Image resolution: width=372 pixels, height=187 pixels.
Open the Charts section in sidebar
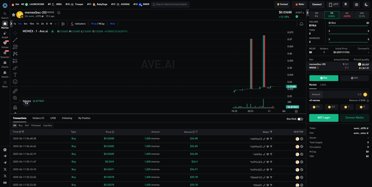click(5, 64)
